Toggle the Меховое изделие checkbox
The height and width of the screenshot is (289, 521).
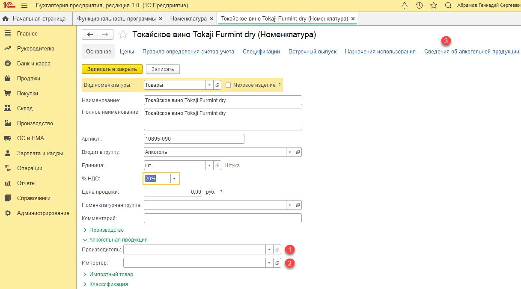click(x=228, y=85)
